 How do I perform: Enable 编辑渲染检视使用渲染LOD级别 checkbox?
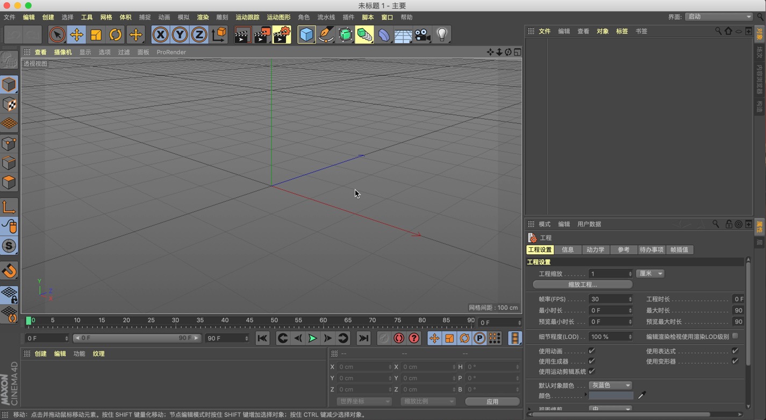coord(735,336)
